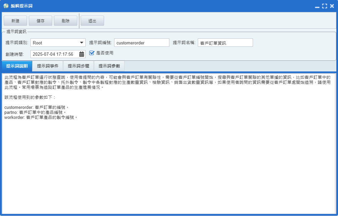Click the line 'customerorder: 客戶訂單的編號。'

pos(37,107)
